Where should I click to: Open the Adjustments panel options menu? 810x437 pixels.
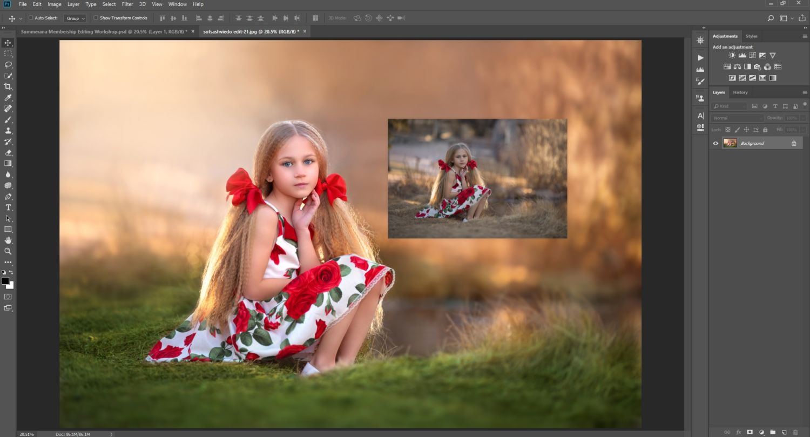coord(805,36)
